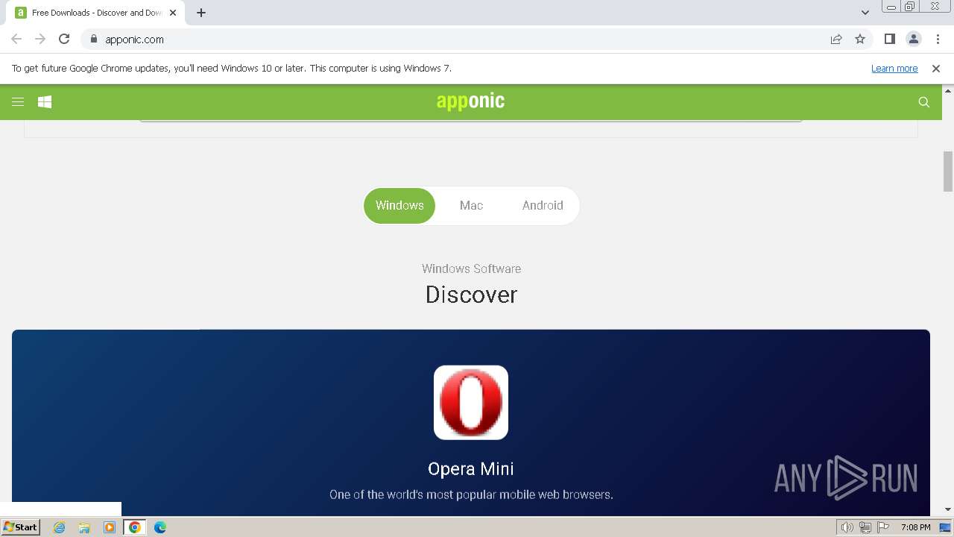Dismiss the Chrome update notification bar

point(936,69)
